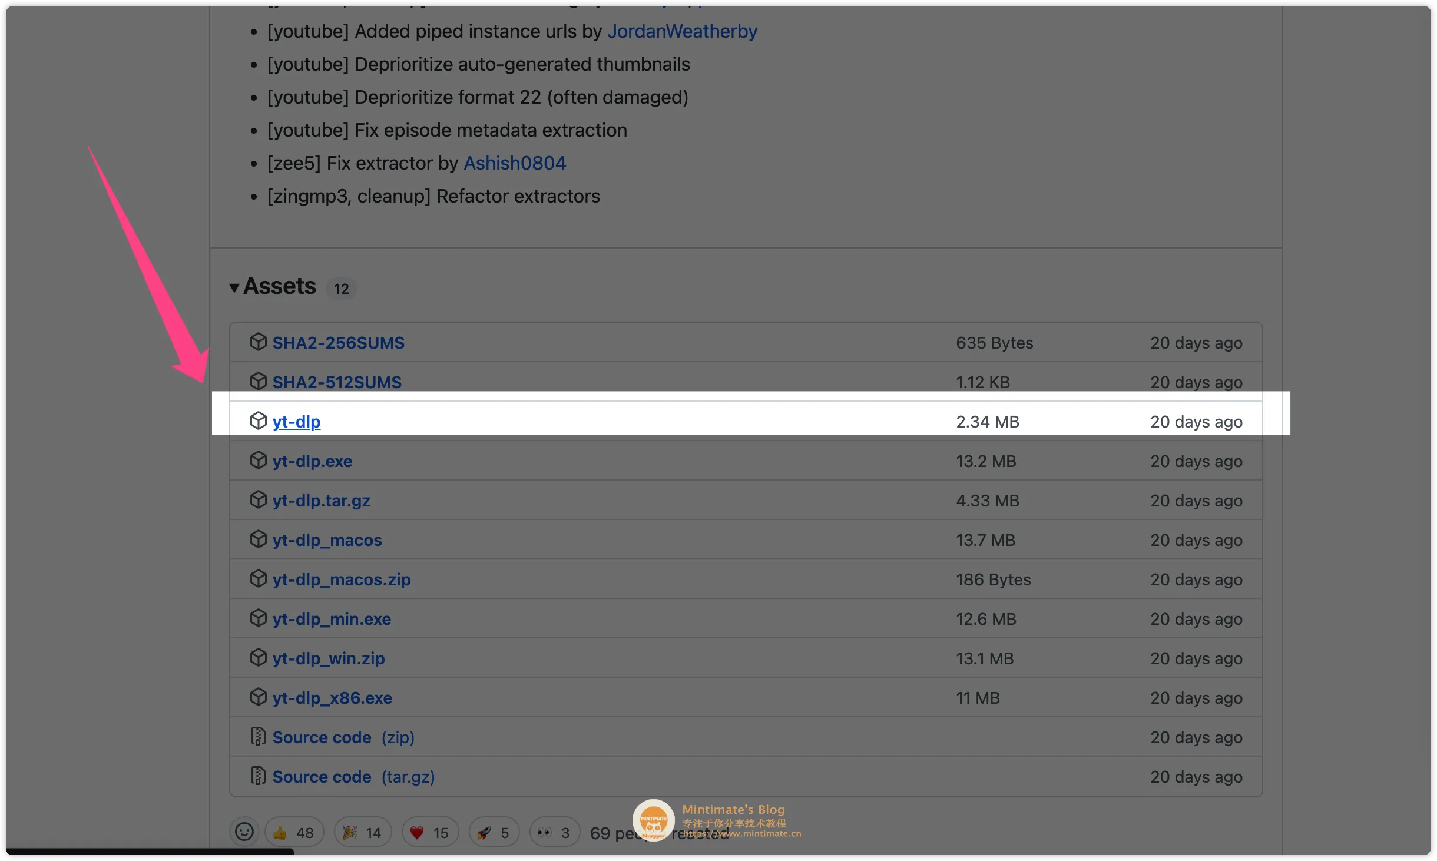Download Source code (tar.gz)
1437x861 pixels.
[x=353, y=777]
